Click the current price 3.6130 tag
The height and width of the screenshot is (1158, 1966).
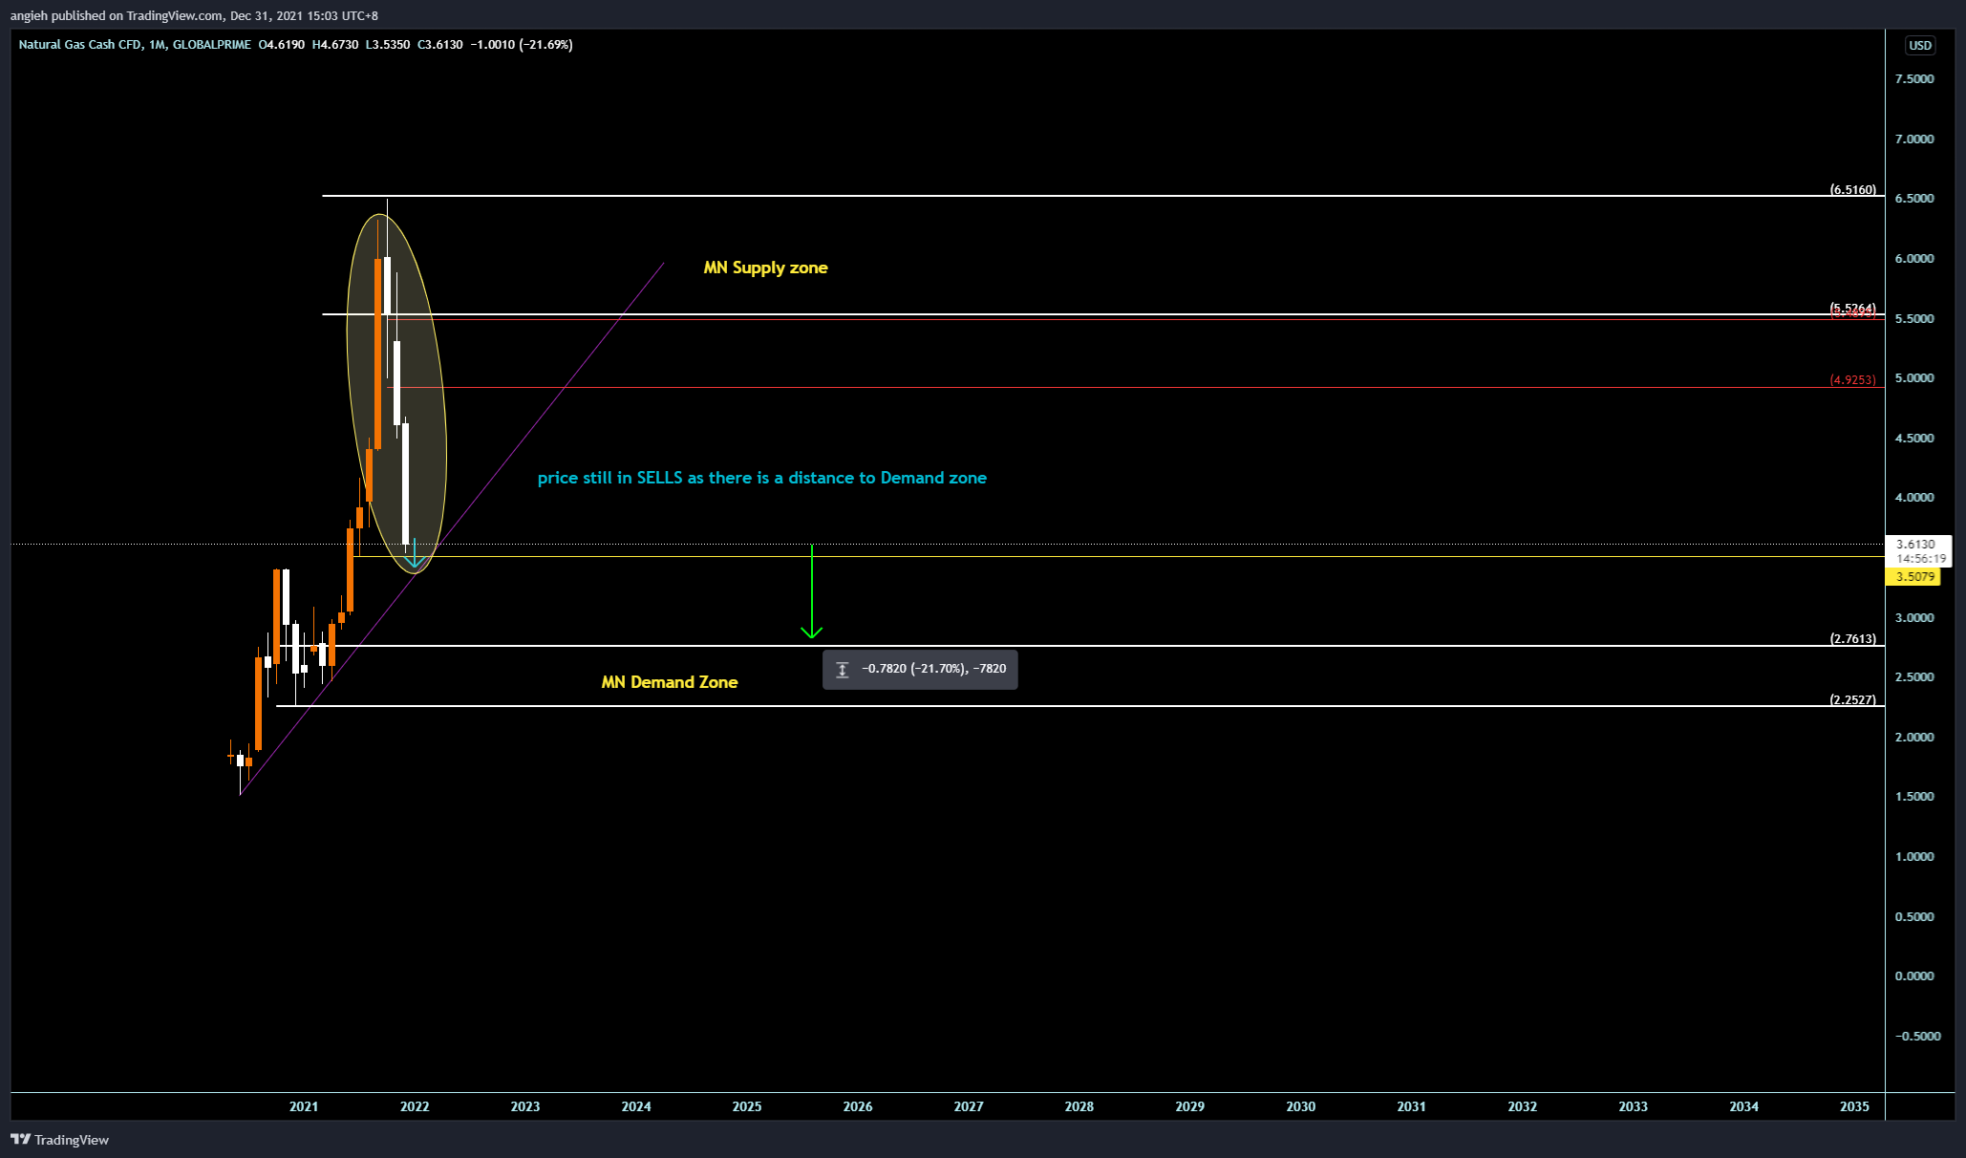pyautogui.click(x=1914, y=545)
